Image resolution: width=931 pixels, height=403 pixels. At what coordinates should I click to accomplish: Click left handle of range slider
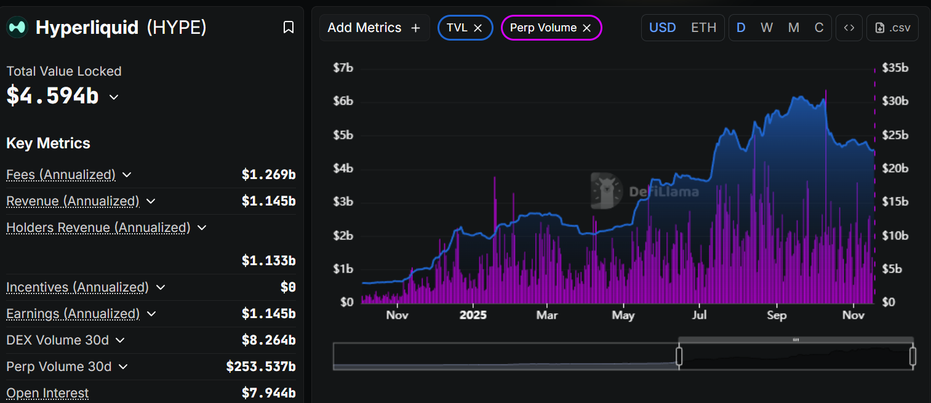coord(679,356)
